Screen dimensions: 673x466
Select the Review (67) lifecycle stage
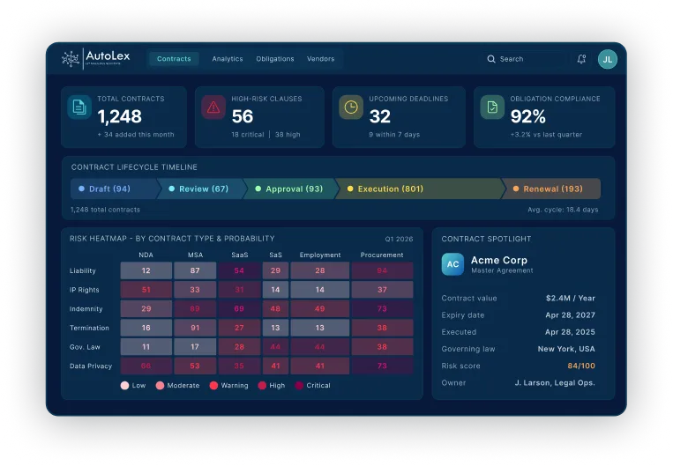202,189
